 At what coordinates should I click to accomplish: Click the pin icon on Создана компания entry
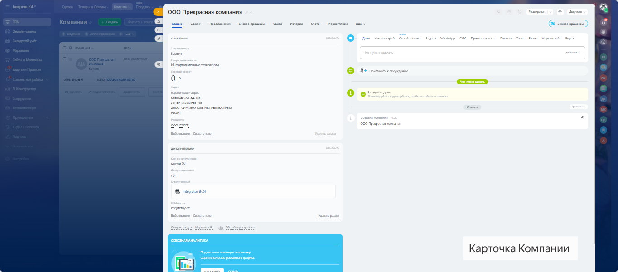tap(583, 117)
